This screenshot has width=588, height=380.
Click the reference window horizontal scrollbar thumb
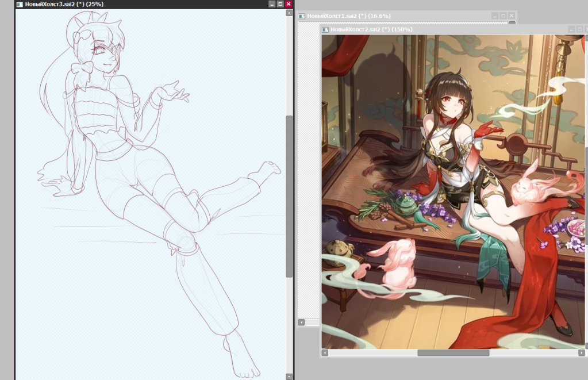(x=454, y=352)
